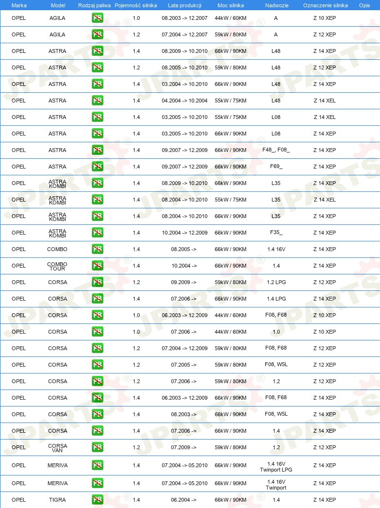Viewport: 380px width, 508px height.
Task: Click the Opis column header
Action: (364, 5)
